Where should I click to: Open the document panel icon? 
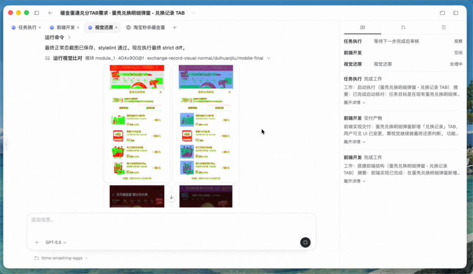pos(444,28)
